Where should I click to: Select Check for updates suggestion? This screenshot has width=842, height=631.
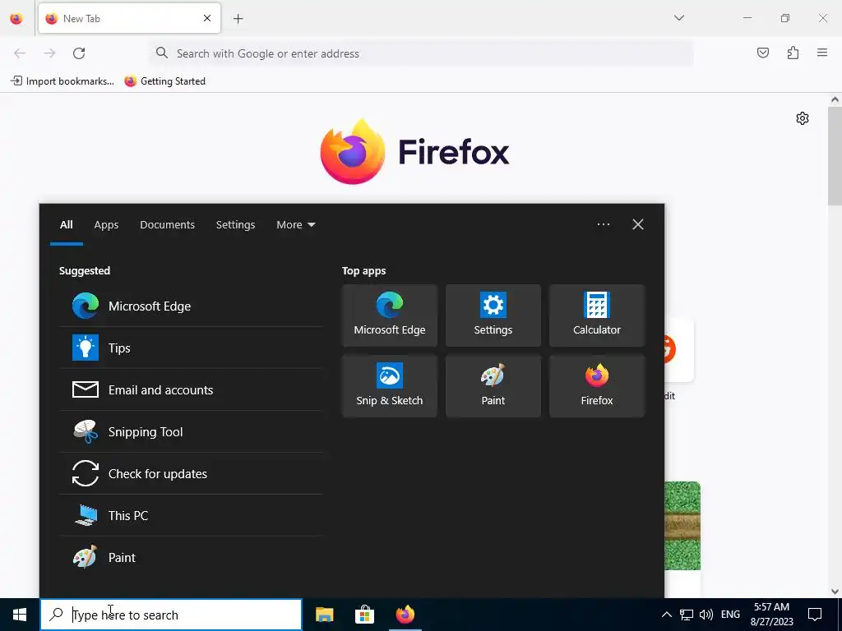coord(191,473)
